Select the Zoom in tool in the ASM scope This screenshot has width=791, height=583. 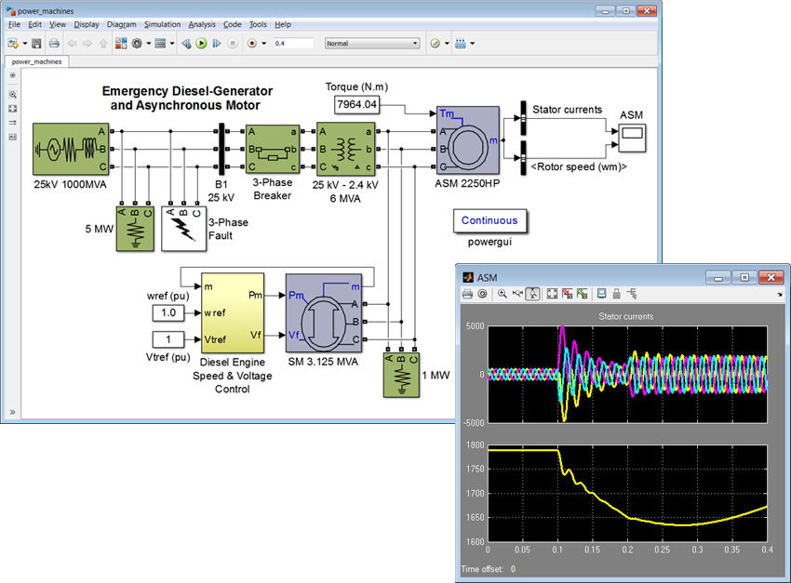(x=502, y=293)
